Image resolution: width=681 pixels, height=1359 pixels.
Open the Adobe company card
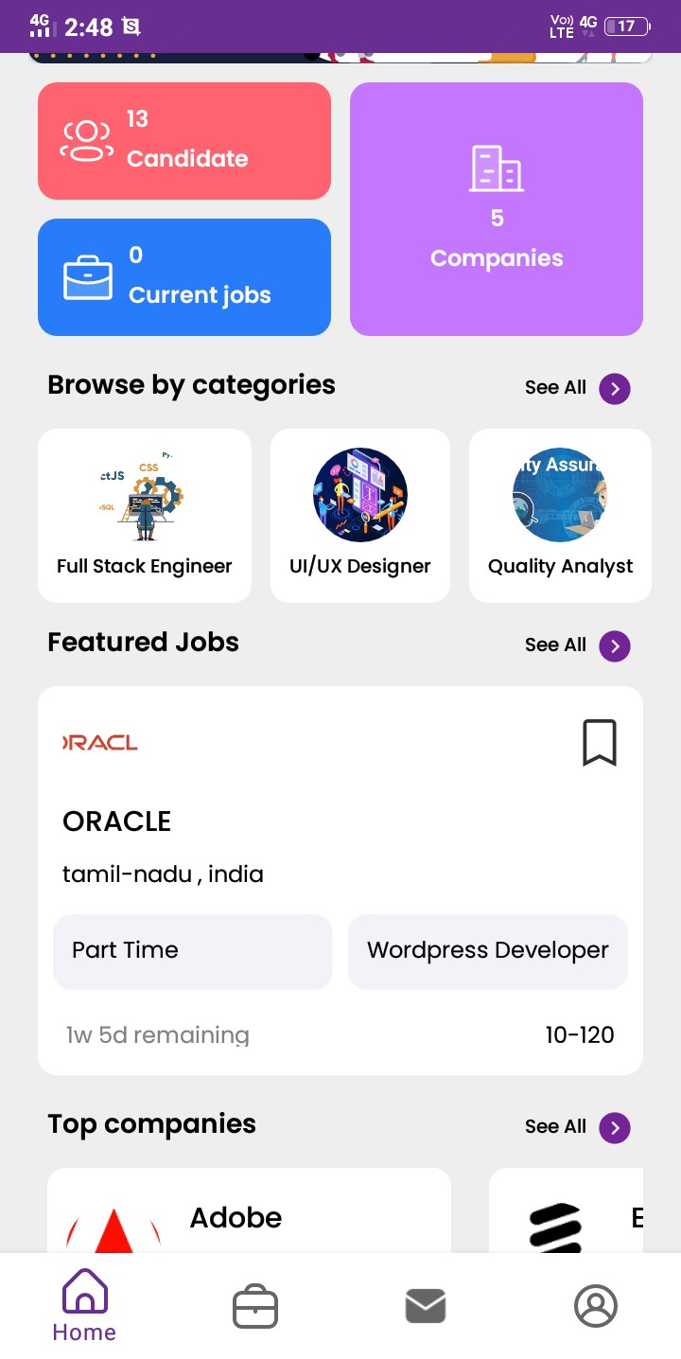pyautogui.click(x=249, y=1215)
